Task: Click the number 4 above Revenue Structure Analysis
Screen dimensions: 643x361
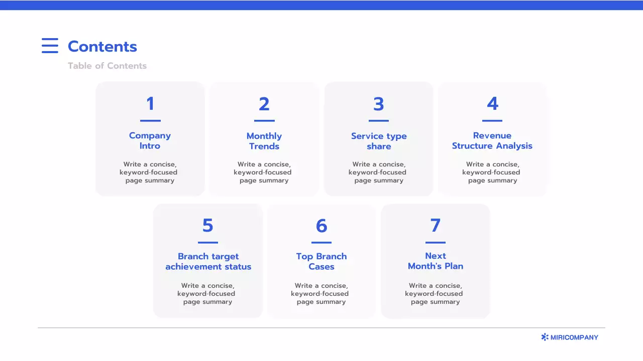Action: (x=492, y=104)
